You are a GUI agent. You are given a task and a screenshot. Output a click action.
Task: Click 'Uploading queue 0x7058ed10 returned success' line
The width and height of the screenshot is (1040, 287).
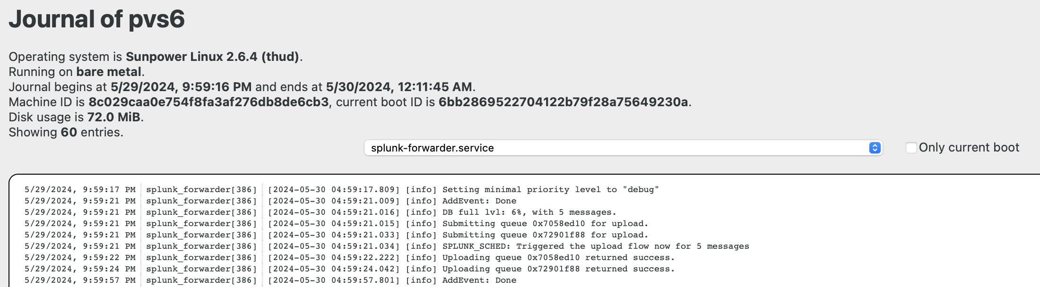point(558,258)
